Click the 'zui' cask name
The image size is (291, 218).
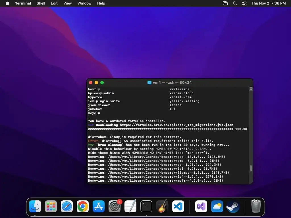pos(172,109)
